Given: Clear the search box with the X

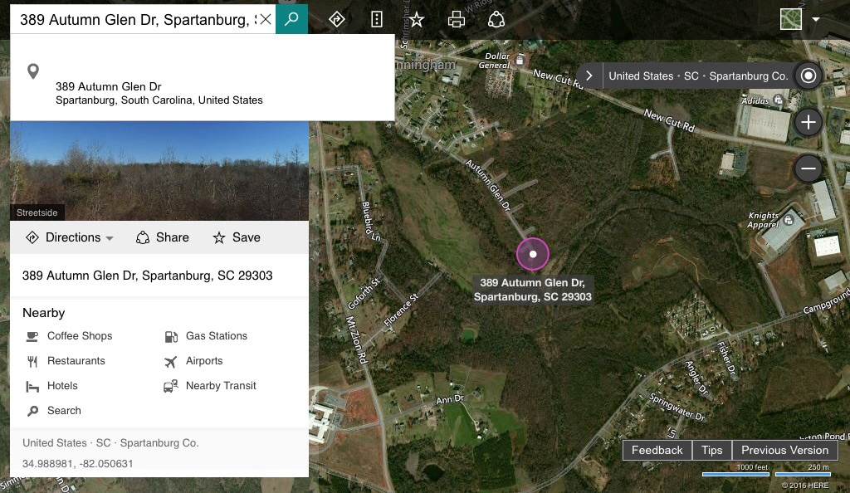Looking at the screenshot, I should pyautogui.click(x=266, y=19).
